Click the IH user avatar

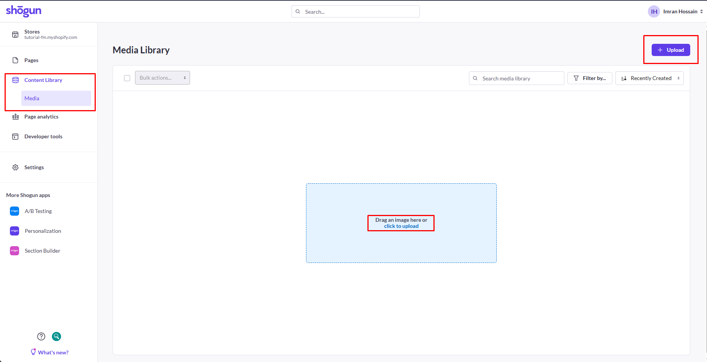pos(654,11)
